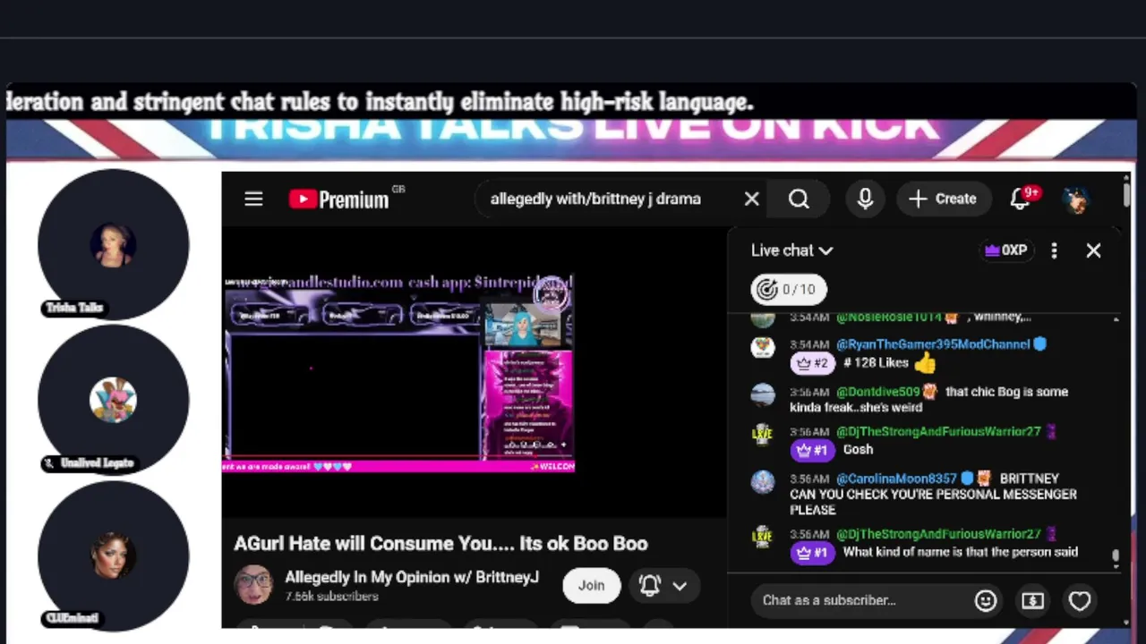Click username @RyanTheGamer395ModChannel in chat
The image size is (1146, 644).
[x=933, y=344]
